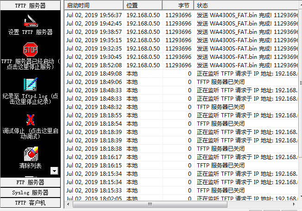Click the sidebar scroll-down arrow button

[54, 171]
